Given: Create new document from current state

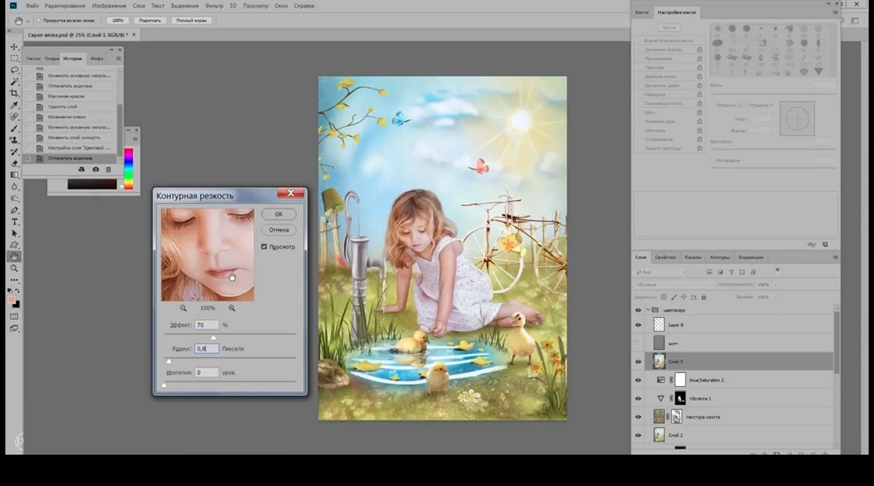Looking at the screenshot, I should pos(82,170).
